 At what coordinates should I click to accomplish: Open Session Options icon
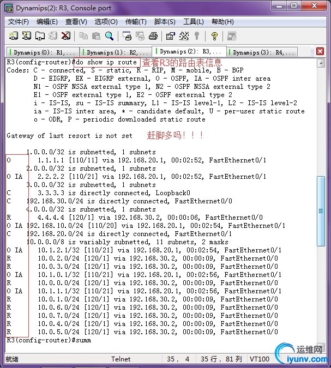(x=171, y=36)
